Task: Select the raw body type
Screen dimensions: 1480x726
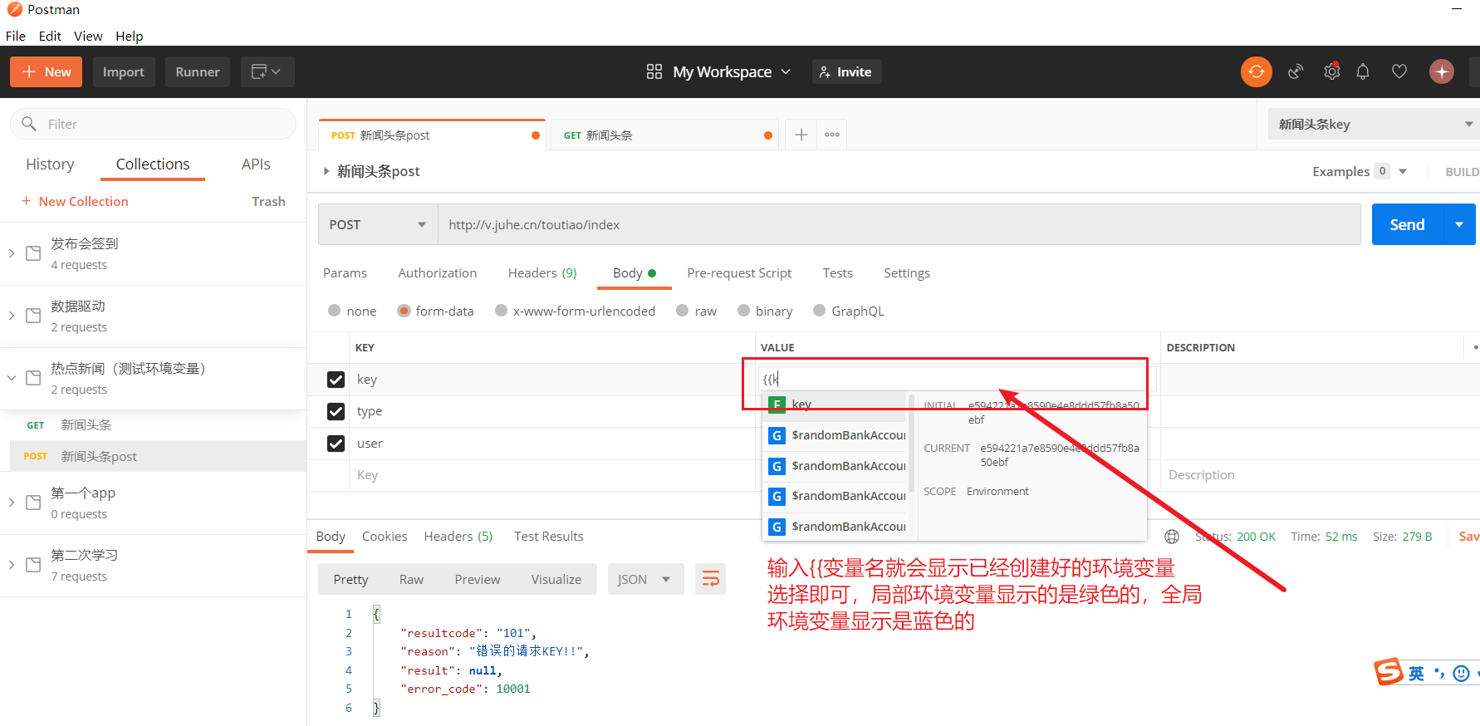Action: tap(683, 311)
